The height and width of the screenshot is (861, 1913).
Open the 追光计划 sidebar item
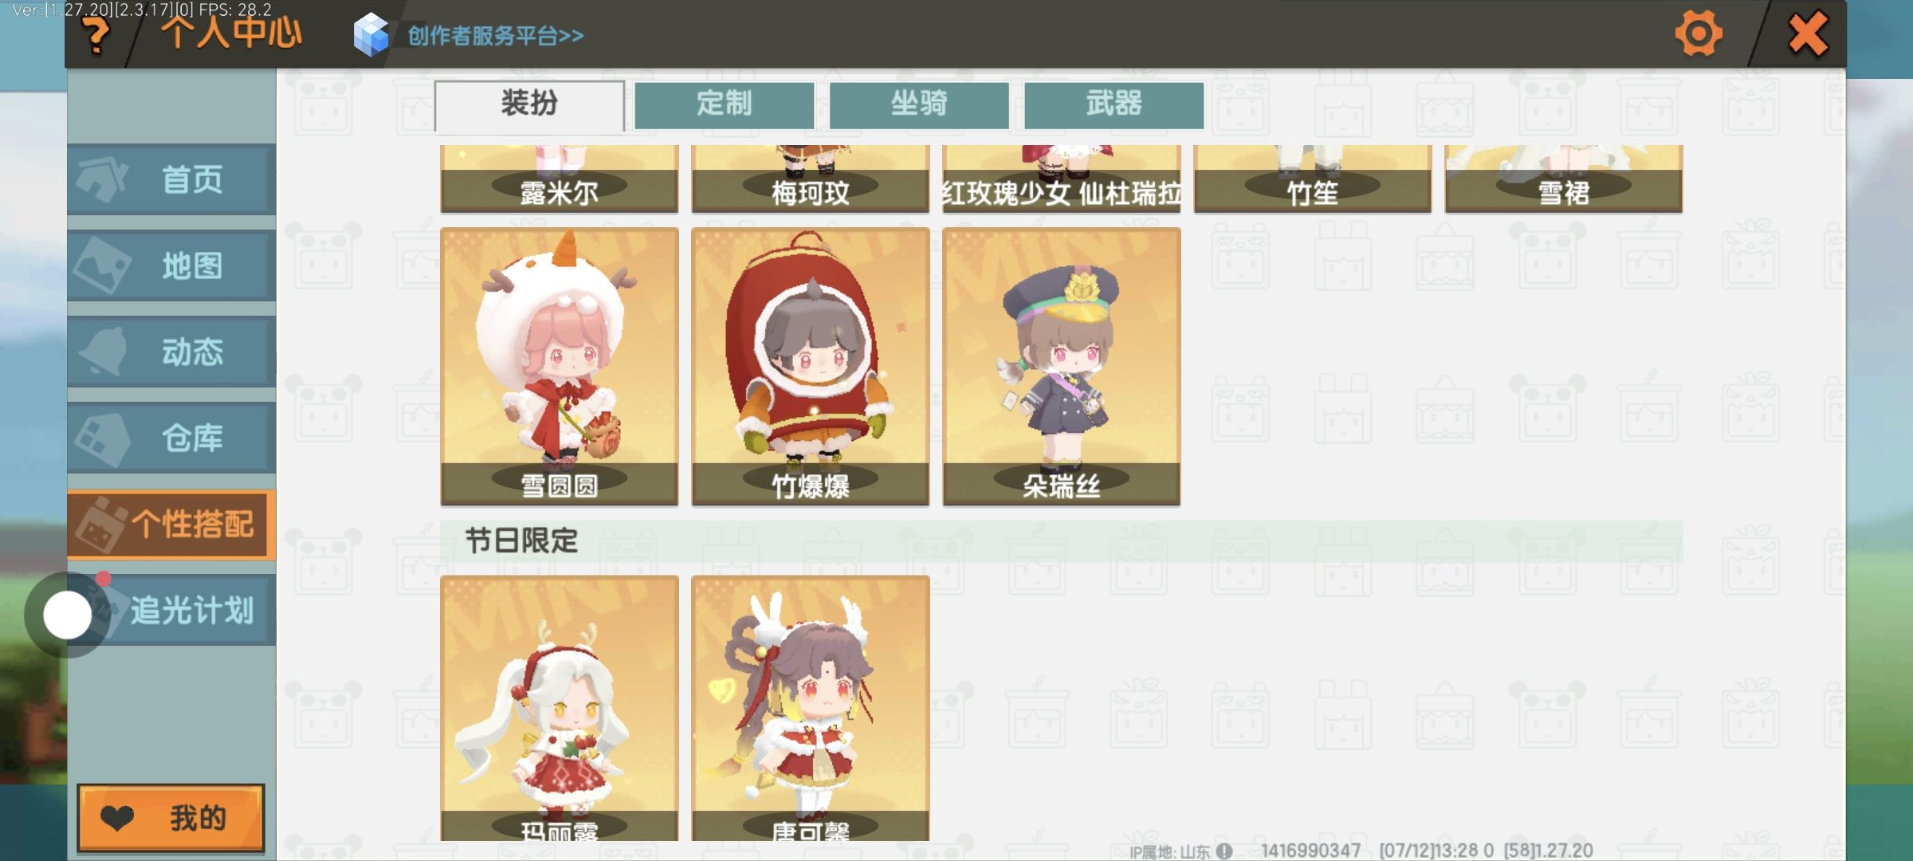(x=172, y=610)
